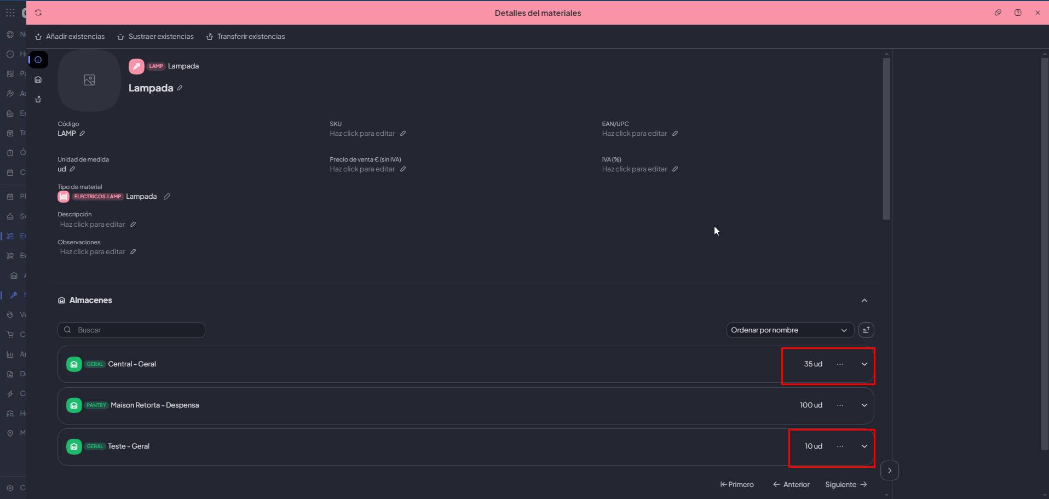Click the refresh icon in the pink header

(38, 13)
